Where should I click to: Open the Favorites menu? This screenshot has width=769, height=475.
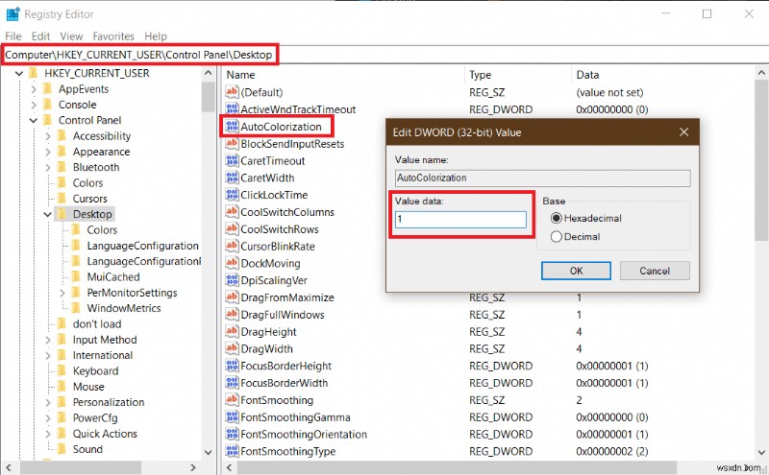(x=113, y=36)
